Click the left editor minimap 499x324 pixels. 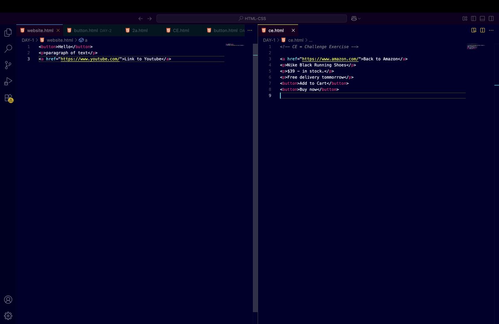click(235, 44)
